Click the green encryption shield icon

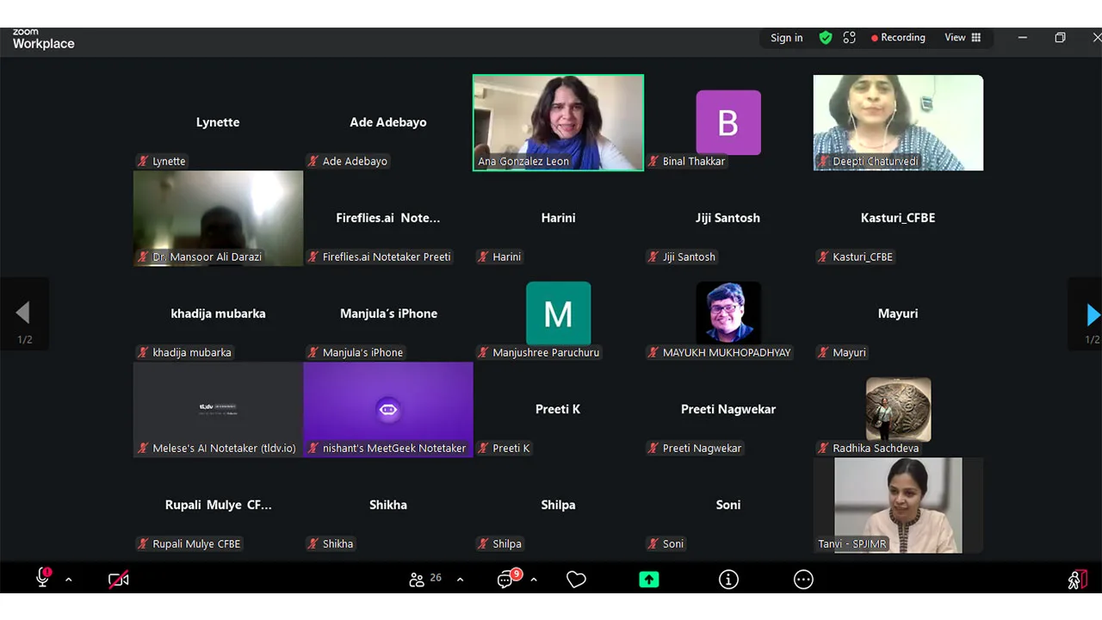coord(826,38)
